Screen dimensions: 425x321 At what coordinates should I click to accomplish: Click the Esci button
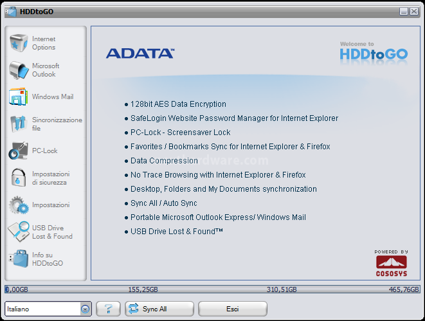point(233,309)
